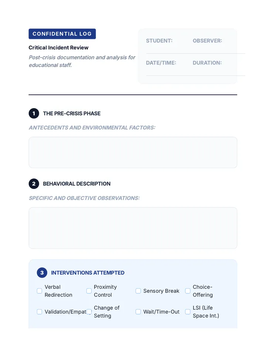Select the section 3 number badge
Screen dimensions: 266x344
pyautogui.click(x=42, y=273)
